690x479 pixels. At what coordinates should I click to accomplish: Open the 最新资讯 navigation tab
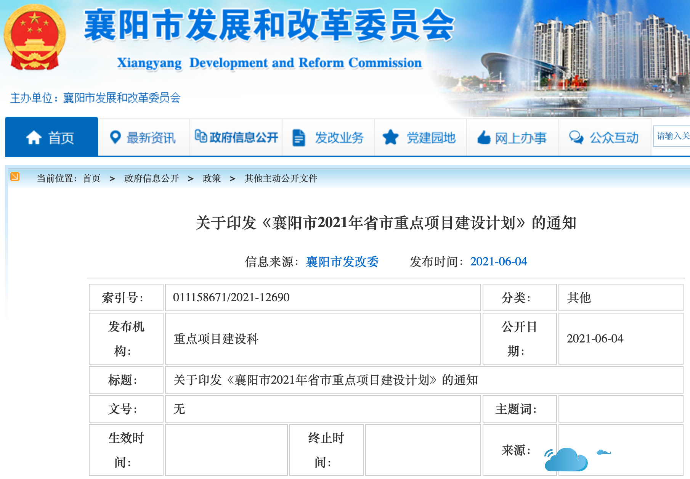(x=151, y=138)
